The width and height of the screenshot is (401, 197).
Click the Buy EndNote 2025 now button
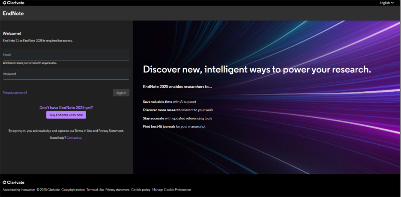[x=66, y=115]
